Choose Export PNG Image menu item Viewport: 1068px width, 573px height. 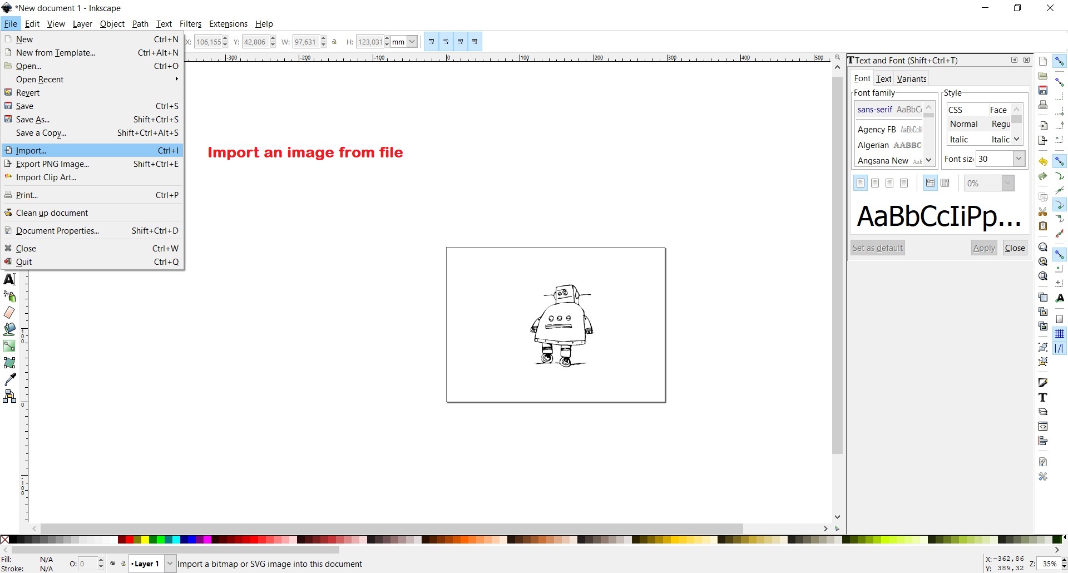pyautogui.click(x=92, y=164)
